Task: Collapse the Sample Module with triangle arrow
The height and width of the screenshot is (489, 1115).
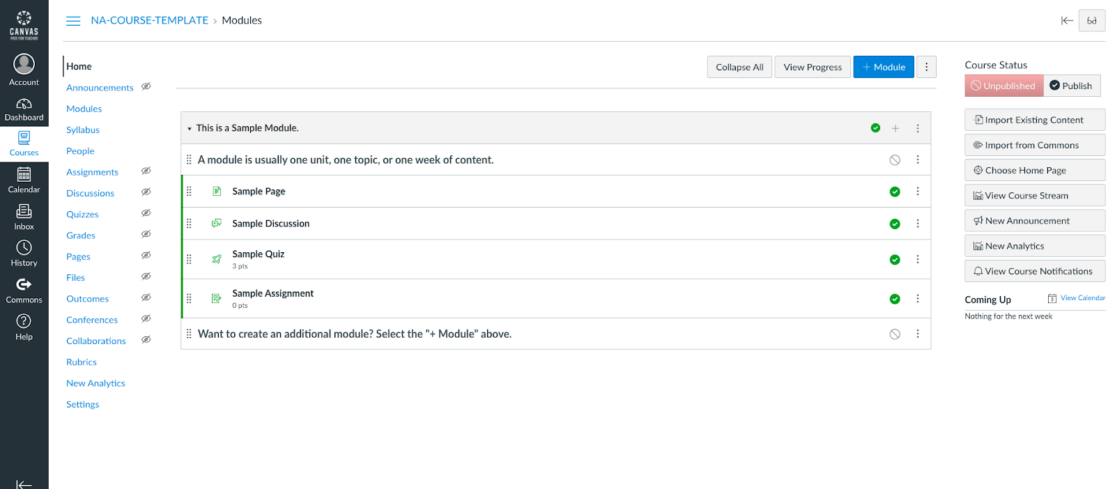Action: click(190, 129)
